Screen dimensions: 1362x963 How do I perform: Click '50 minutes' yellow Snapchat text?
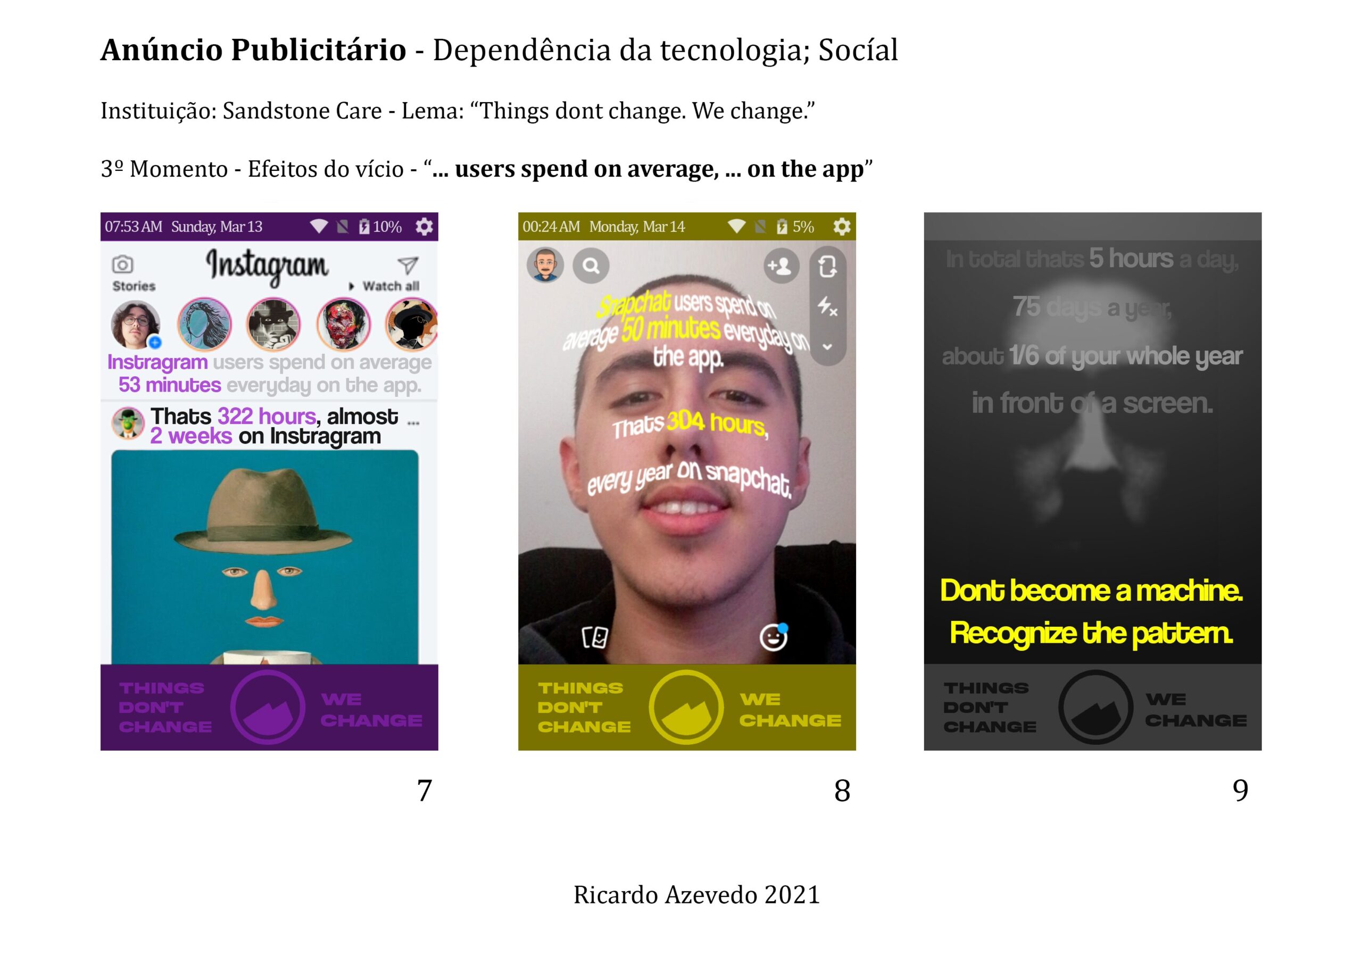pyautogui.click(x=671, y=329)
